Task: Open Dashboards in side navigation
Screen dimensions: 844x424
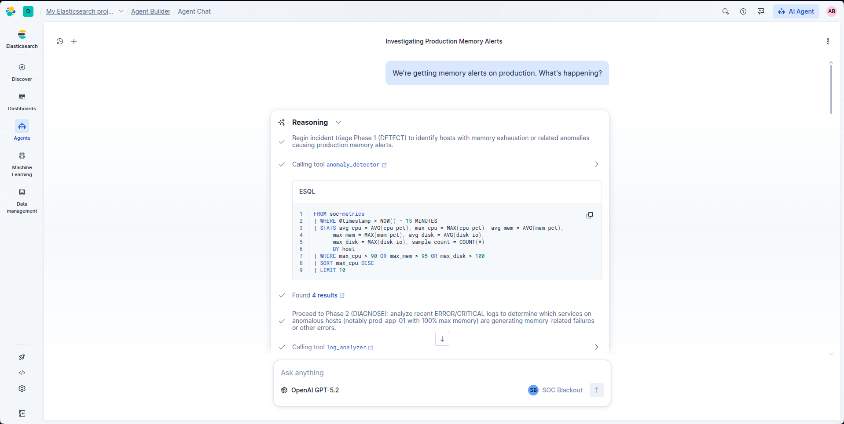Action: tap(22, 102)
